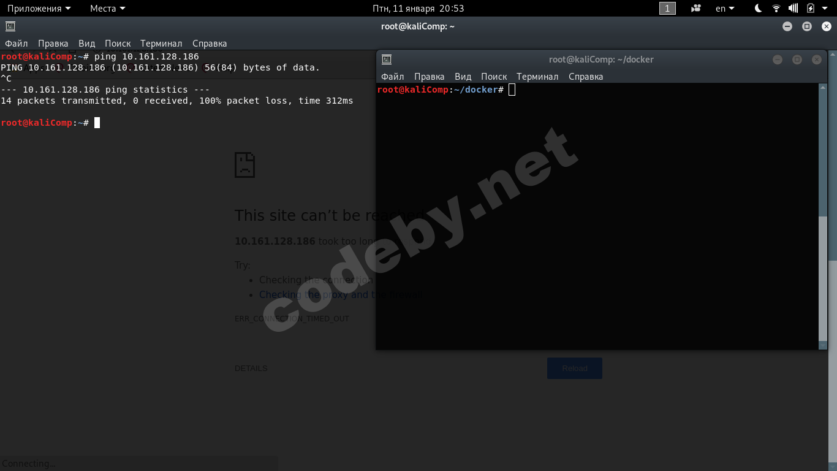The width and height of the screenshot is (837, 471).
Task: Click the Wi-Fi status icon
Action: (x=776, y=9)
